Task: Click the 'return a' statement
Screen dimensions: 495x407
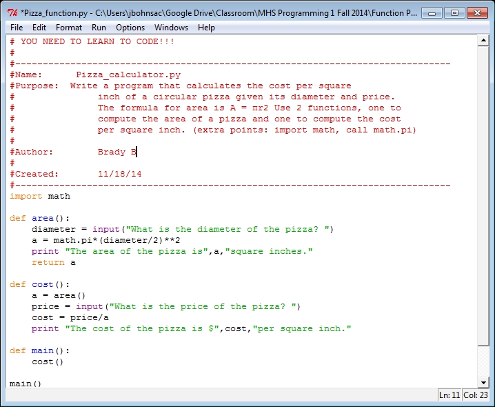Action: [x=53, y=263]
